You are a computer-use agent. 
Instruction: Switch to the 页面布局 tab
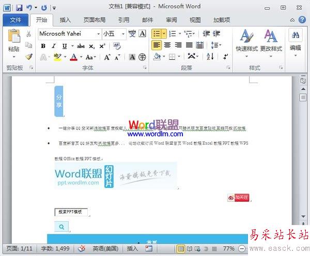click(x=95, y=20)
